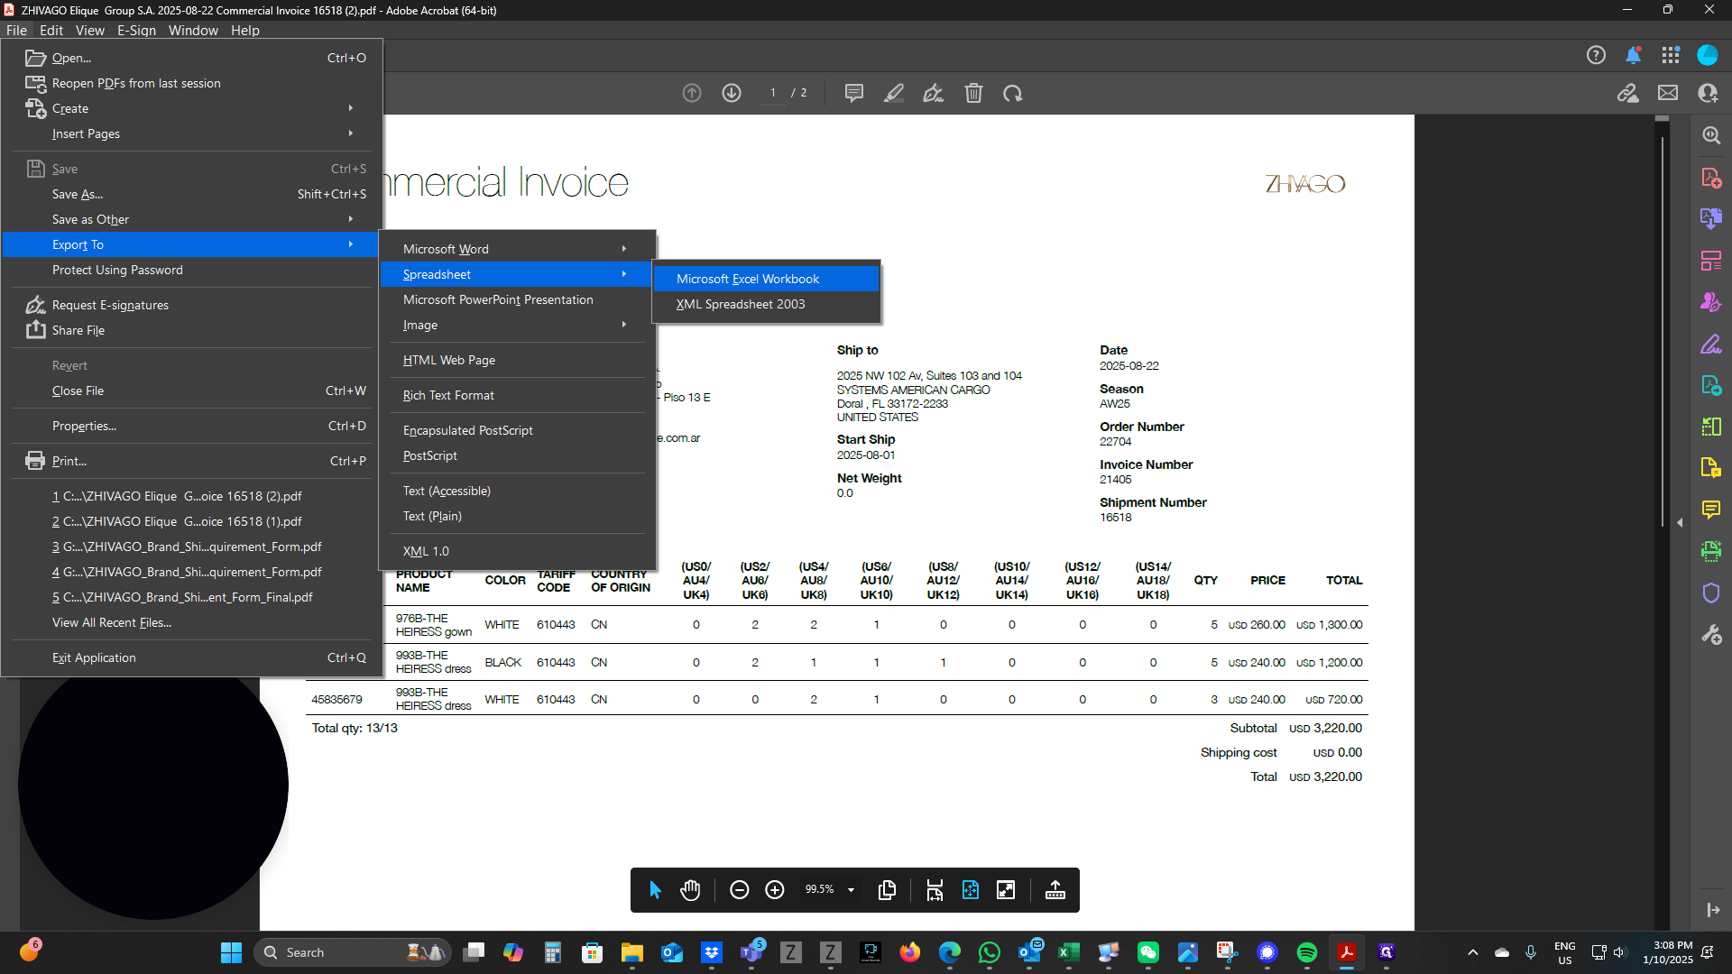Click the zoom out minus icon
Viewport: 1732px width, 974px height.
coord(739,890)
